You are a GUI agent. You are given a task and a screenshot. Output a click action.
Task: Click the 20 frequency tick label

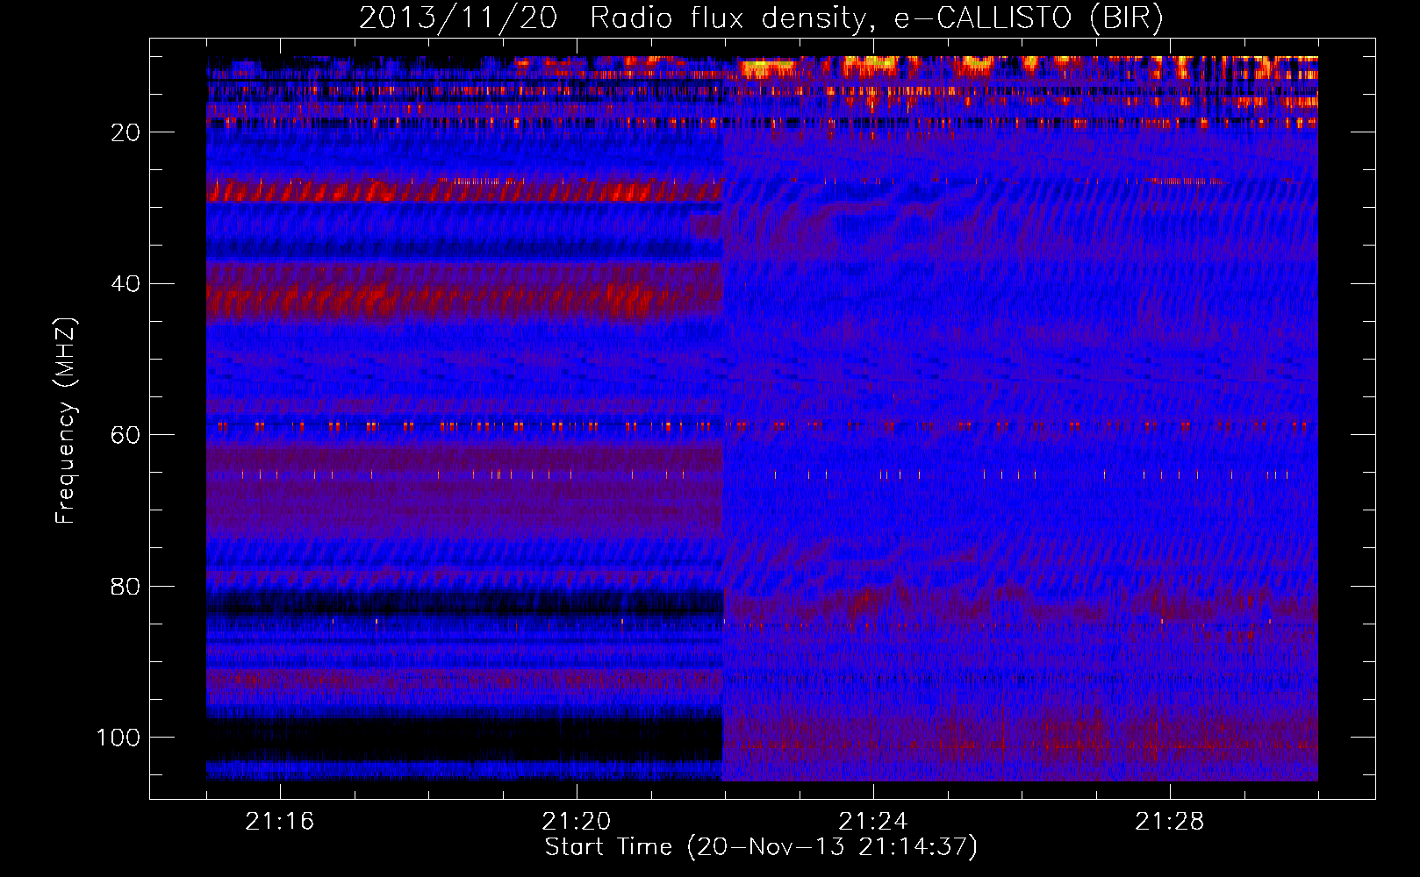126,132
